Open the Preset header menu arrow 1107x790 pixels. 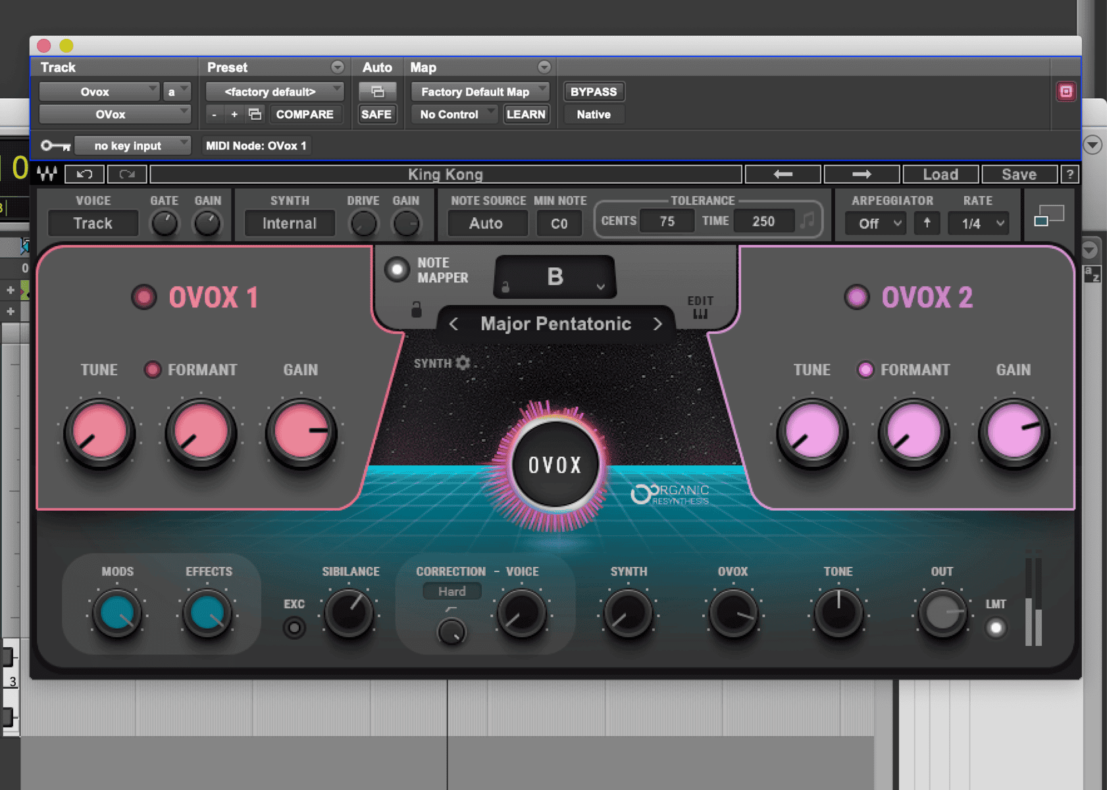(337, 67)
